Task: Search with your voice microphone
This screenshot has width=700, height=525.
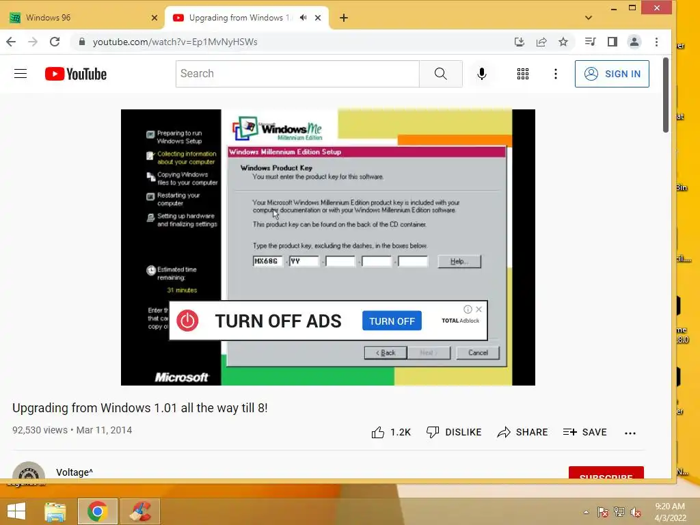Action: 482,74
